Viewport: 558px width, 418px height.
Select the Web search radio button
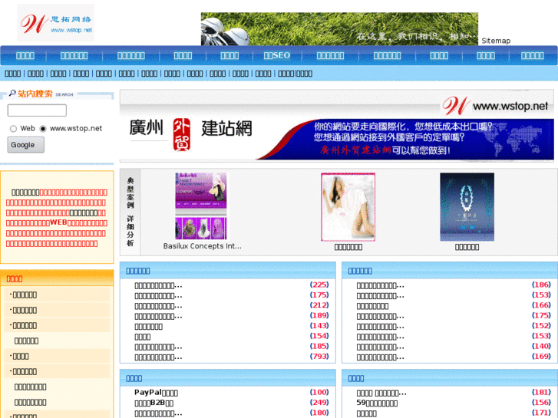(13, 129)
